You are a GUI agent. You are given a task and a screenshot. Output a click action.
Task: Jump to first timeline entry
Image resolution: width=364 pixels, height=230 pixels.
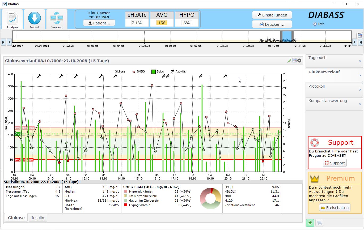3,42
